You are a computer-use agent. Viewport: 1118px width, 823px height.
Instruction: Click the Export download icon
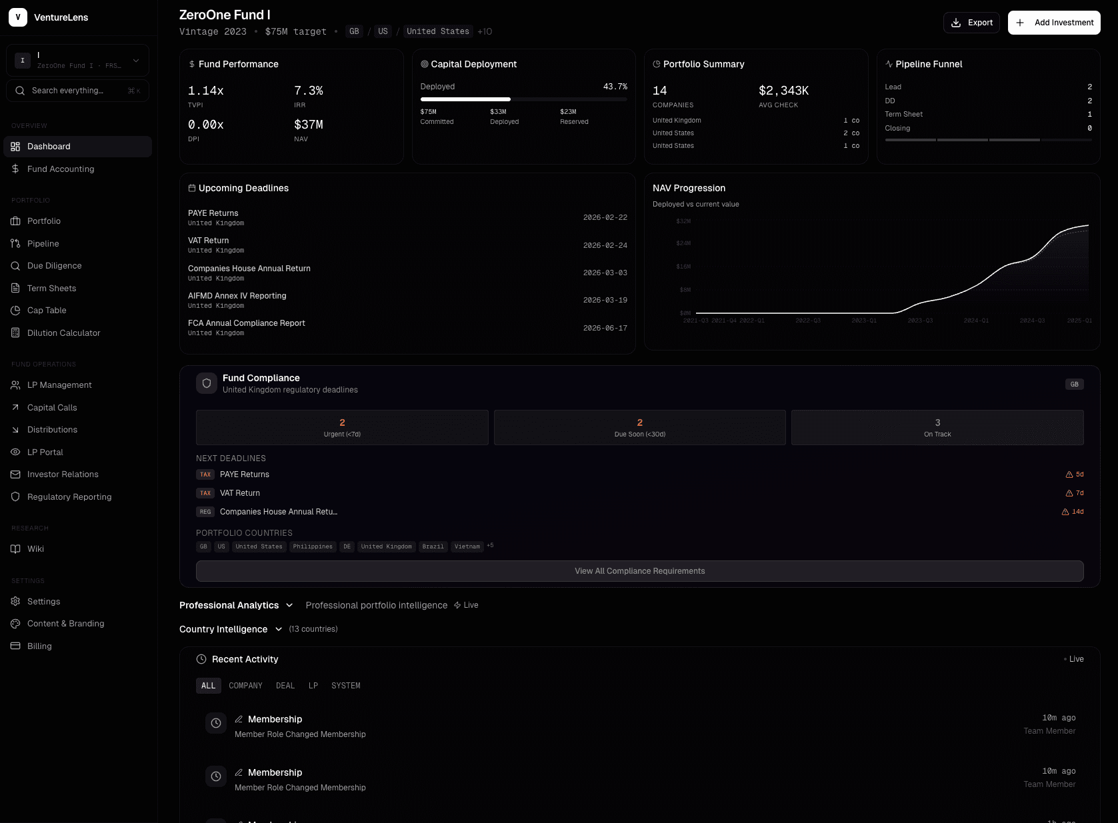pos(956,22)
